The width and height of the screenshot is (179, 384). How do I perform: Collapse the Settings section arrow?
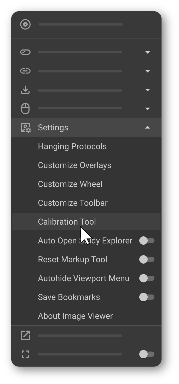tap(148, 127)
